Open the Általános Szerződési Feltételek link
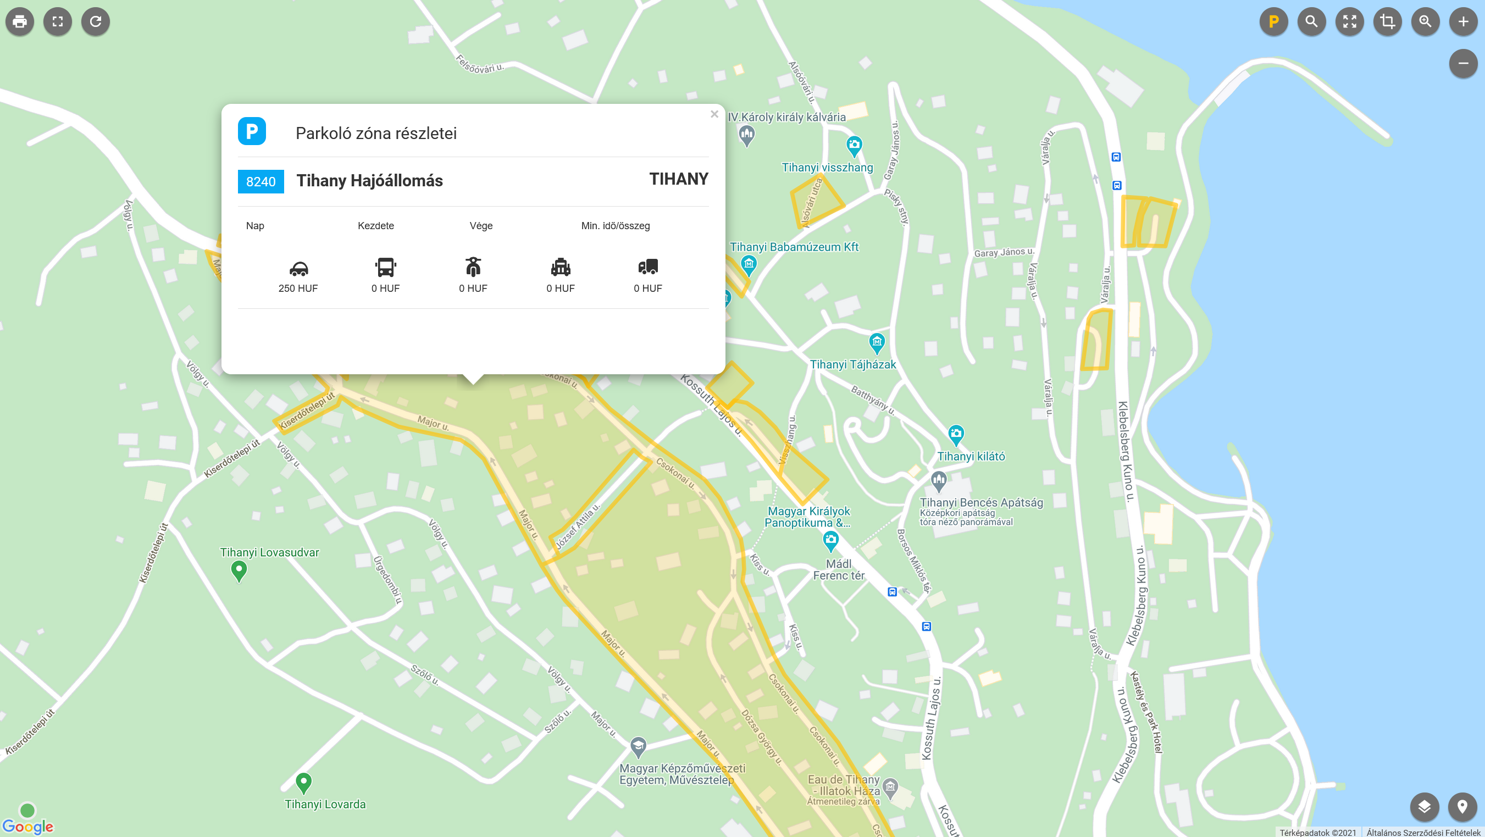The height and width of the screenshot is (837, 1485). coord(1424,833)
